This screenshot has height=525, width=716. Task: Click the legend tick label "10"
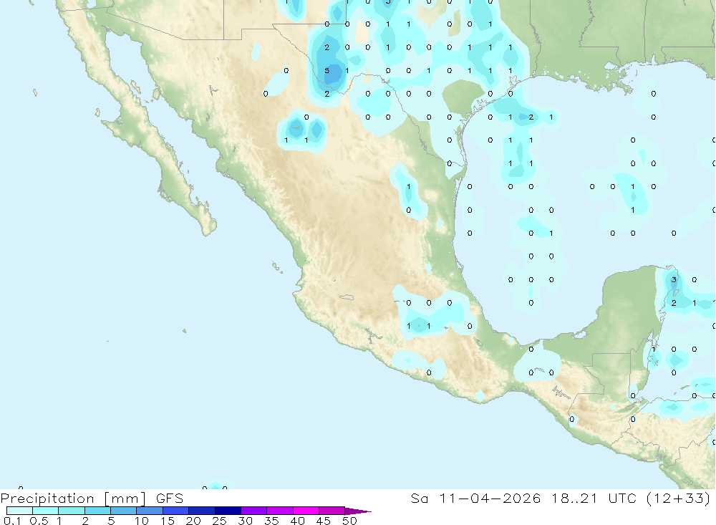142,521
